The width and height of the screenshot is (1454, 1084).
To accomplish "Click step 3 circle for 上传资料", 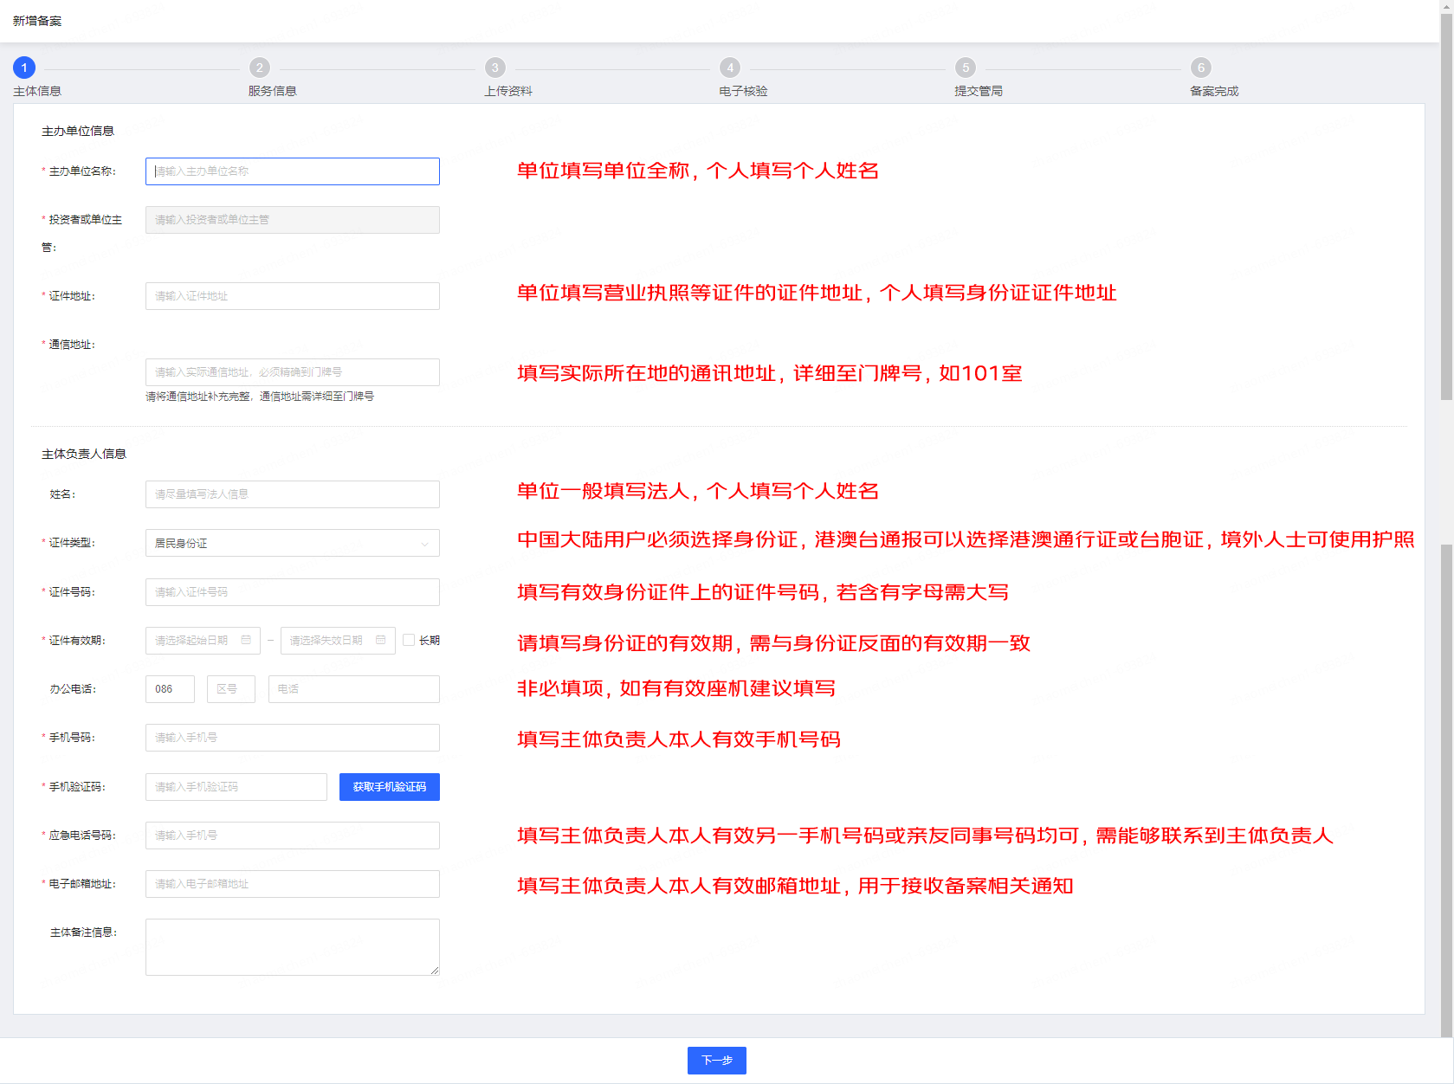I will point(495,68).
